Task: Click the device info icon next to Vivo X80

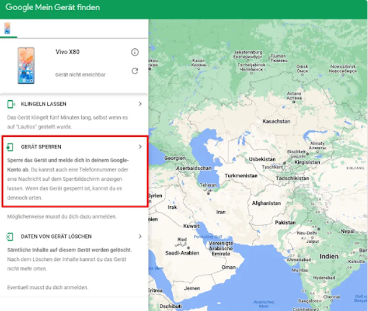Action: tap(135, 53)
